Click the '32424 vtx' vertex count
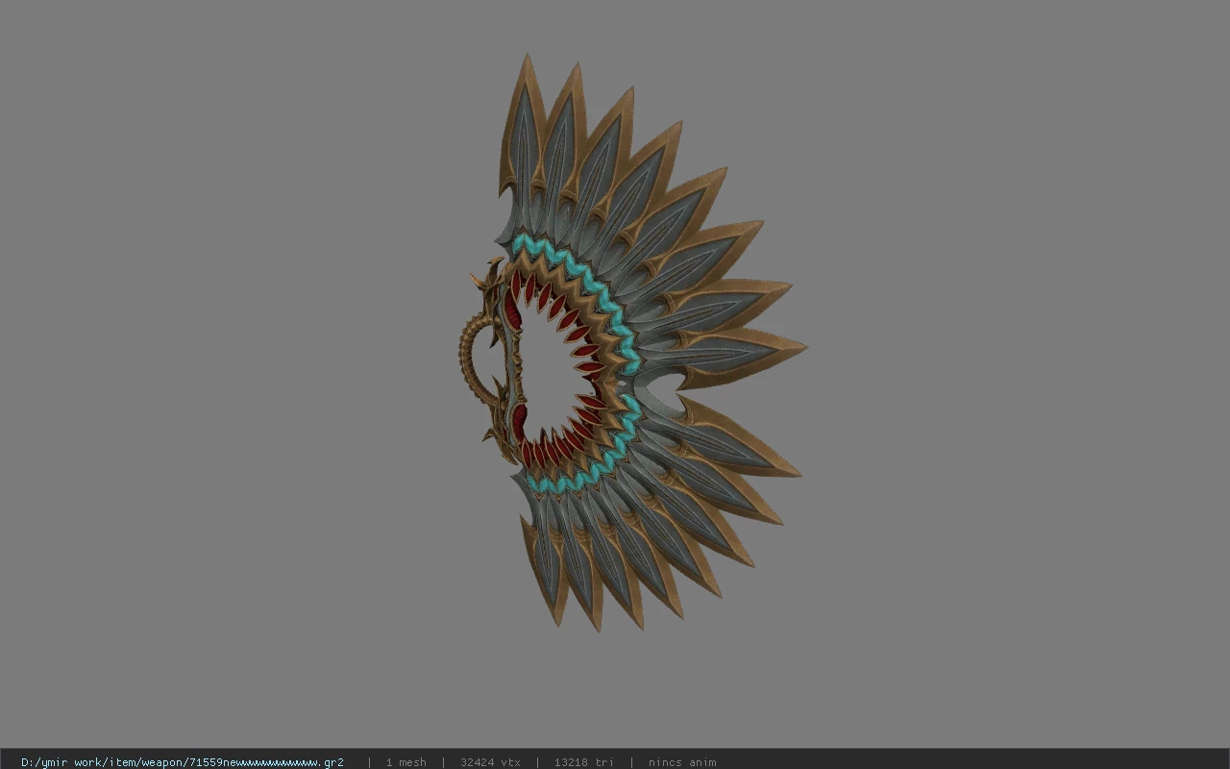The width and height of the screenshot is (1230, 769). (490, 762)
